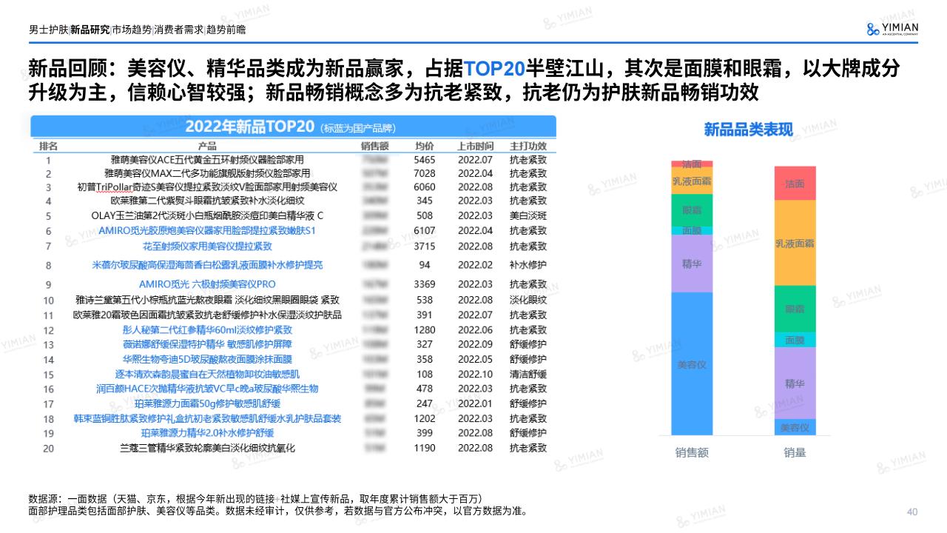This screenshot has width=947, height=533.
Task: Select the 初普TriPollar奇迹S美容仪 product row
Action: 208,187
